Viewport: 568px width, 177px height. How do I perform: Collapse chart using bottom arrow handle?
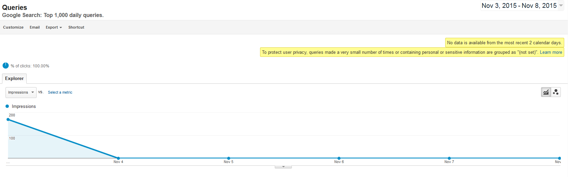(x=283, y=167)
